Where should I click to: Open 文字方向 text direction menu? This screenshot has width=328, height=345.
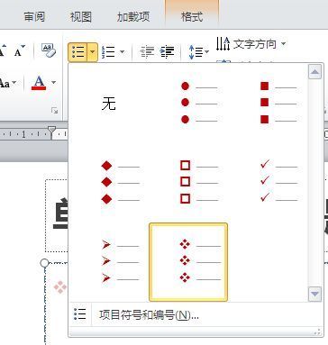point(251,44)
